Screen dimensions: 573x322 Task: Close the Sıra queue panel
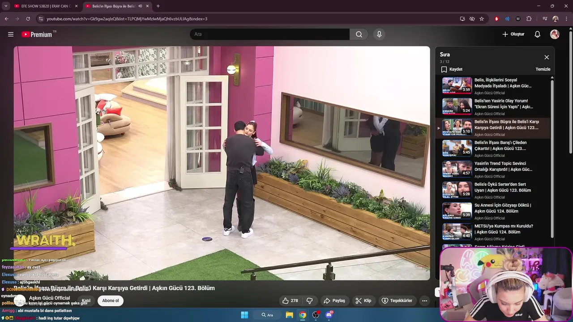547,57
